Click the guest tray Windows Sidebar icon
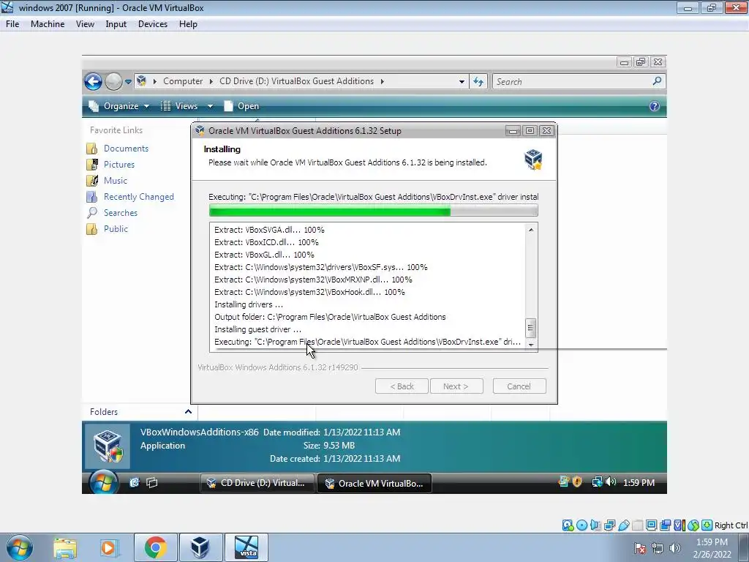Screen dimensions: 749x562 coord(564,482)
